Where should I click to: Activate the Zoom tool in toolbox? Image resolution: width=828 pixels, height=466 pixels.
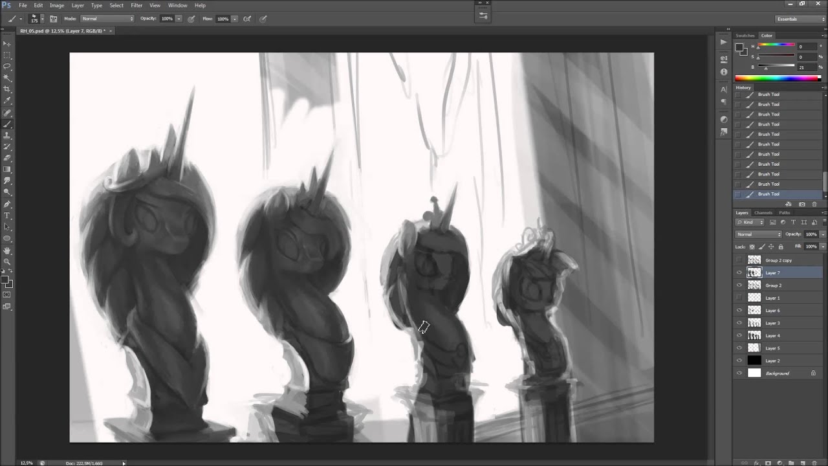coord(7,262)
